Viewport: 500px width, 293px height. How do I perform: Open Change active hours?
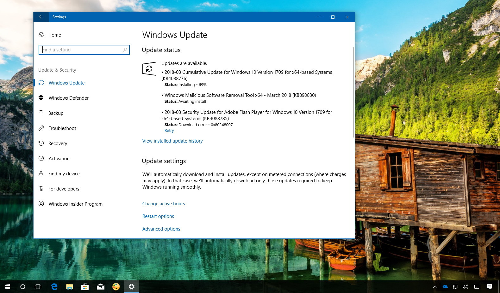[x=164, y=204]
